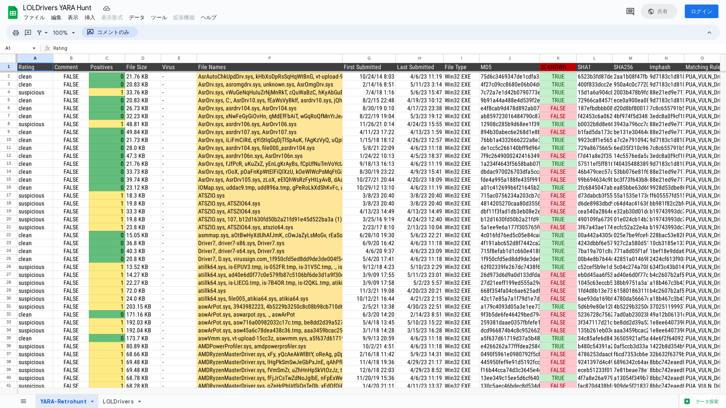Select the IS KNOWN red header cell

tap(558, 67)
